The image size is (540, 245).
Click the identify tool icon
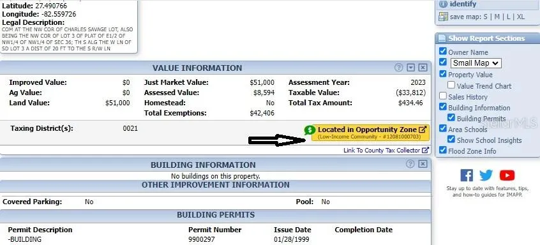point(443,4)
